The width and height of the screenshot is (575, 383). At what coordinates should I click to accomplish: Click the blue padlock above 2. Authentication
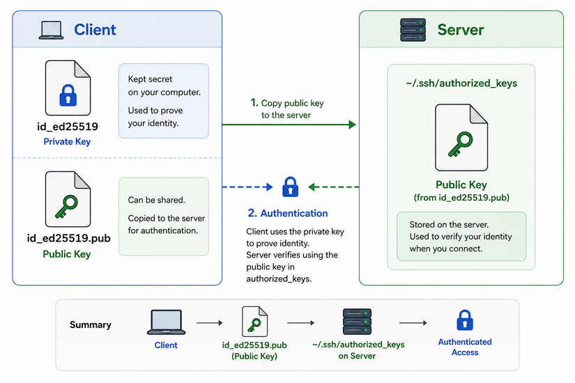tap(290, 187)
